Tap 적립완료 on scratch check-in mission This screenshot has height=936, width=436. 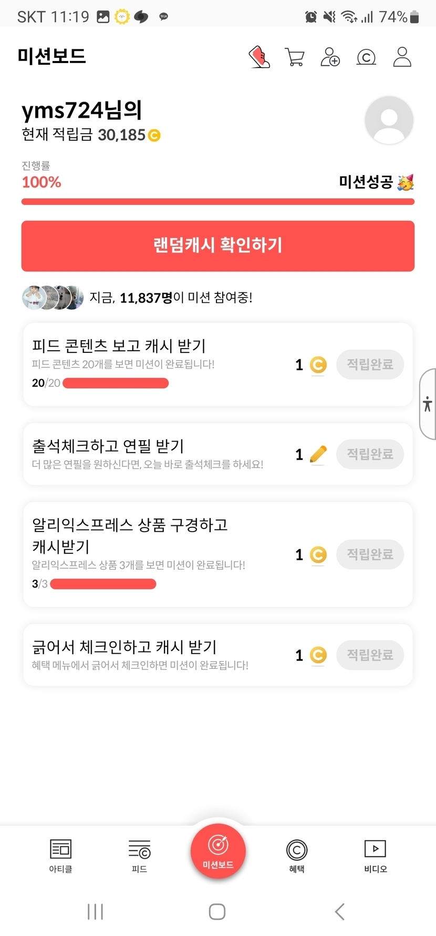pyautogui.click(x=370, y=655)
